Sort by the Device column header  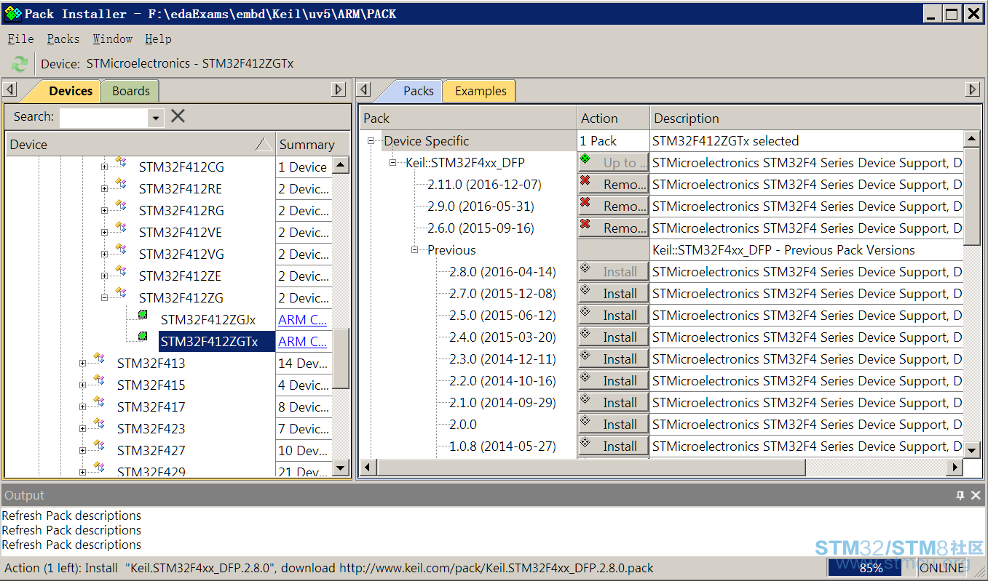[x=141, y=145]
